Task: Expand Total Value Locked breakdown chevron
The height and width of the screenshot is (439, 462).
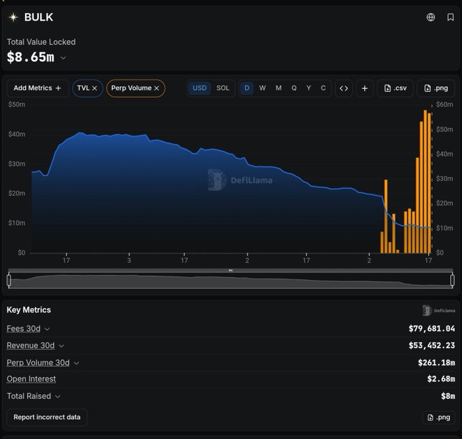Action: [63, 58]
